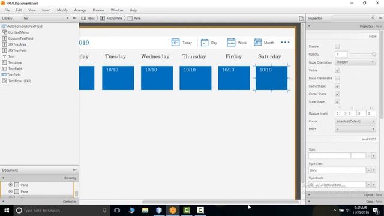The height and width of the screenshot is (216, 384).
Task: Open the Effect dropdown
Action: click(x=355, y=129)
